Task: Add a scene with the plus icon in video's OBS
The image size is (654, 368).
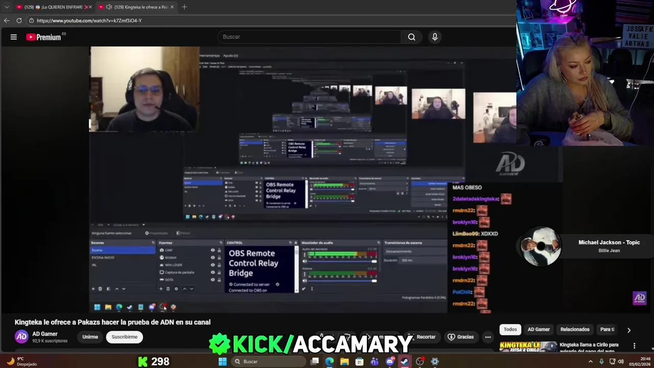Action: point(93,289)
